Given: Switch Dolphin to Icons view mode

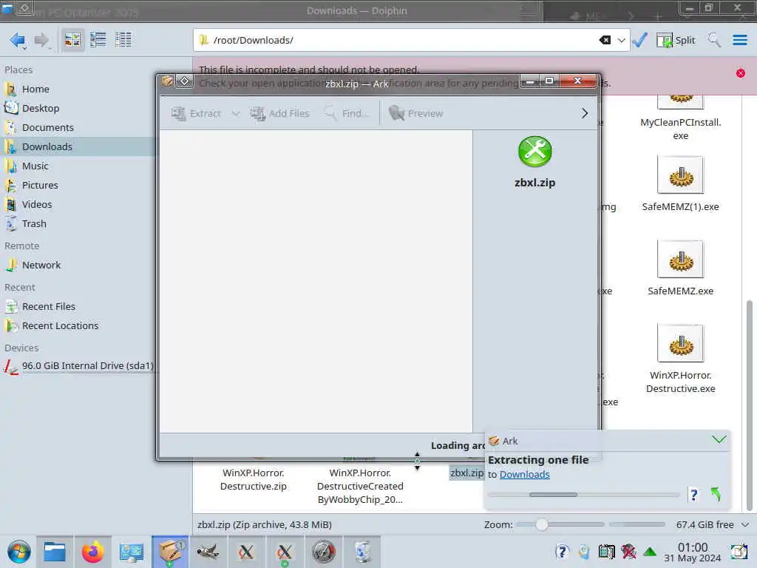Looking at the screenshot, I should click(x=72, y=40).
